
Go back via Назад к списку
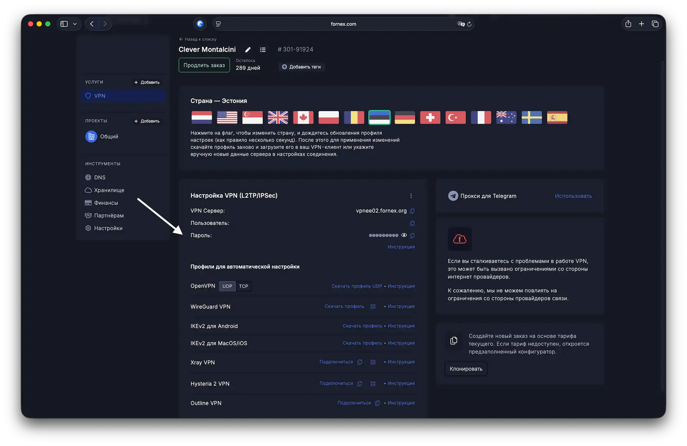[x=198, y=39]
